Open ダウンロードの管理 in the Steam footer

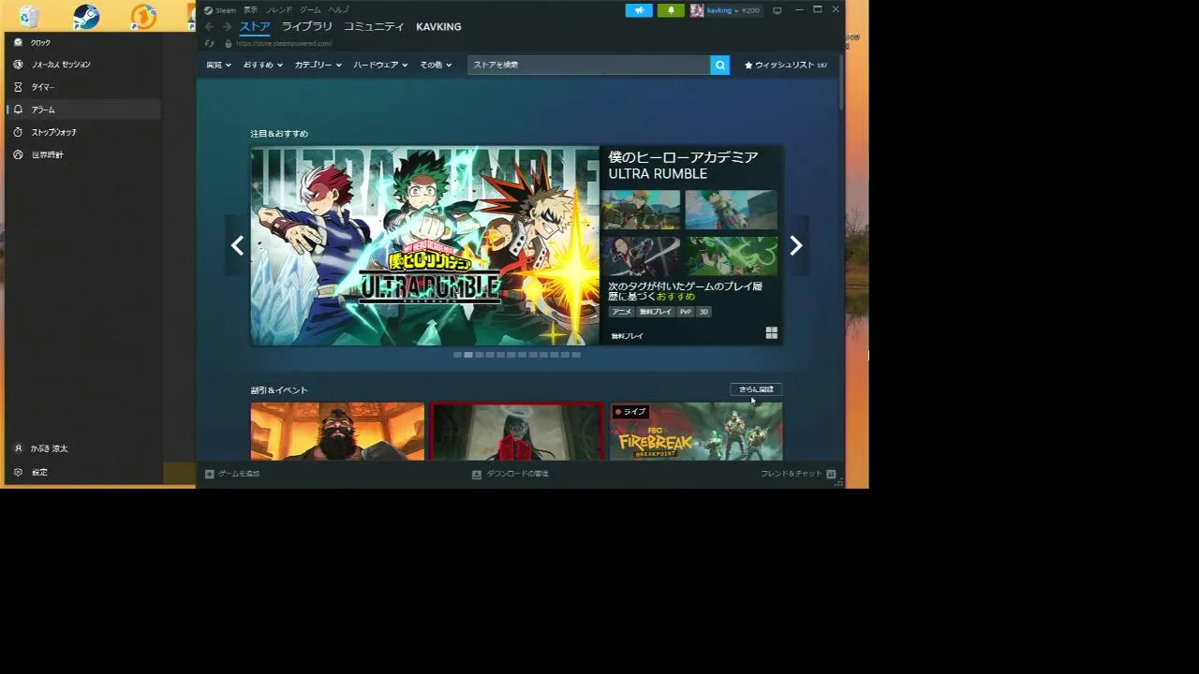pyautogui.click(x=511, y=474)
